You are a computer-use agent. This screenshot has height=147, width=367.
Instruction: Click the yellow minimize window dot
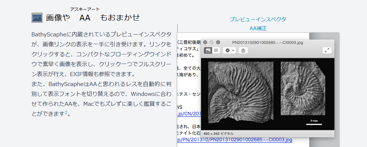tap(212, 42)
